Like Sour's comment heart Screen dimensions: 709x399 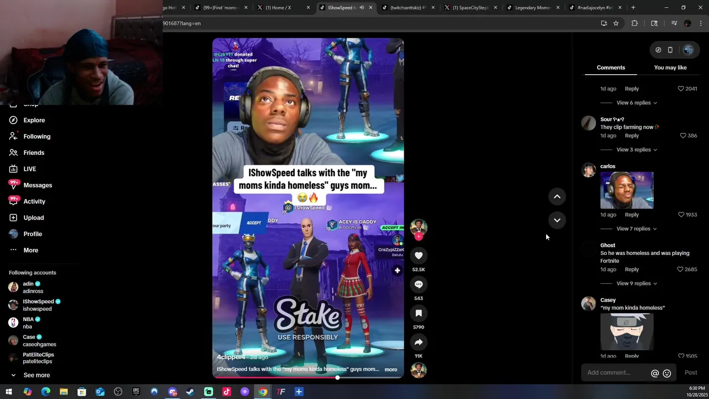(683, 136)
